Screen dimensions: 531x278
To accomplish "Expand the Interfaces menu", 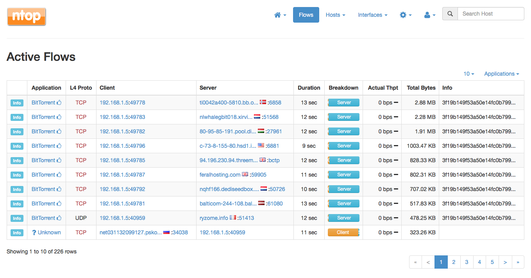I will pyautogui.click(x=373, y=15).
